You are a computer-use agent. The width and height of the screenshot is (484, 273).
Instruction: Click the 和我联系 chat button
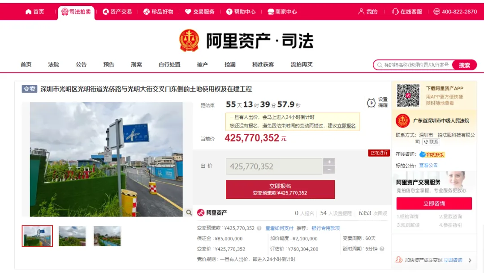432,155
